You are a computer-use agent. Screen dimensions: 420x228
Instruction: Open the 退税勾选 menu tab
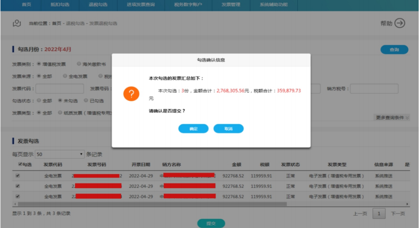point(98,4)
